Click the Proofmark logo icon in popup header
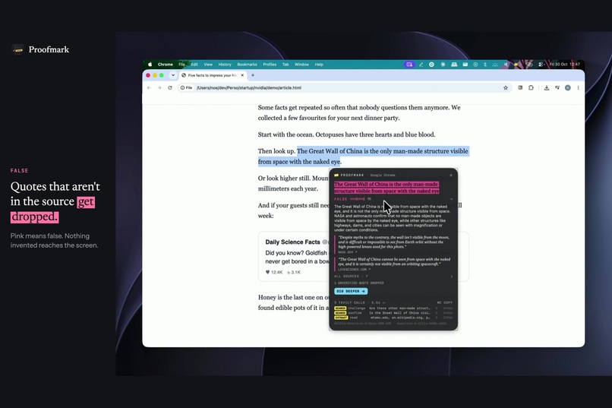 click(336, 176)
